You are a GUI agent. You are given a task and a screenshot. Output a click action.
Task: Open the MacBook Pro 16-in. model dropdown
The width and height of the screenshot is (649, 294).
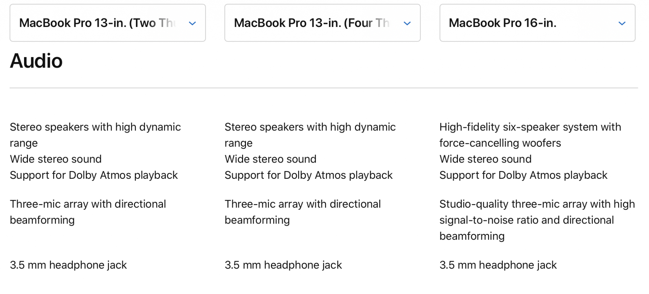tap(537, 23)
